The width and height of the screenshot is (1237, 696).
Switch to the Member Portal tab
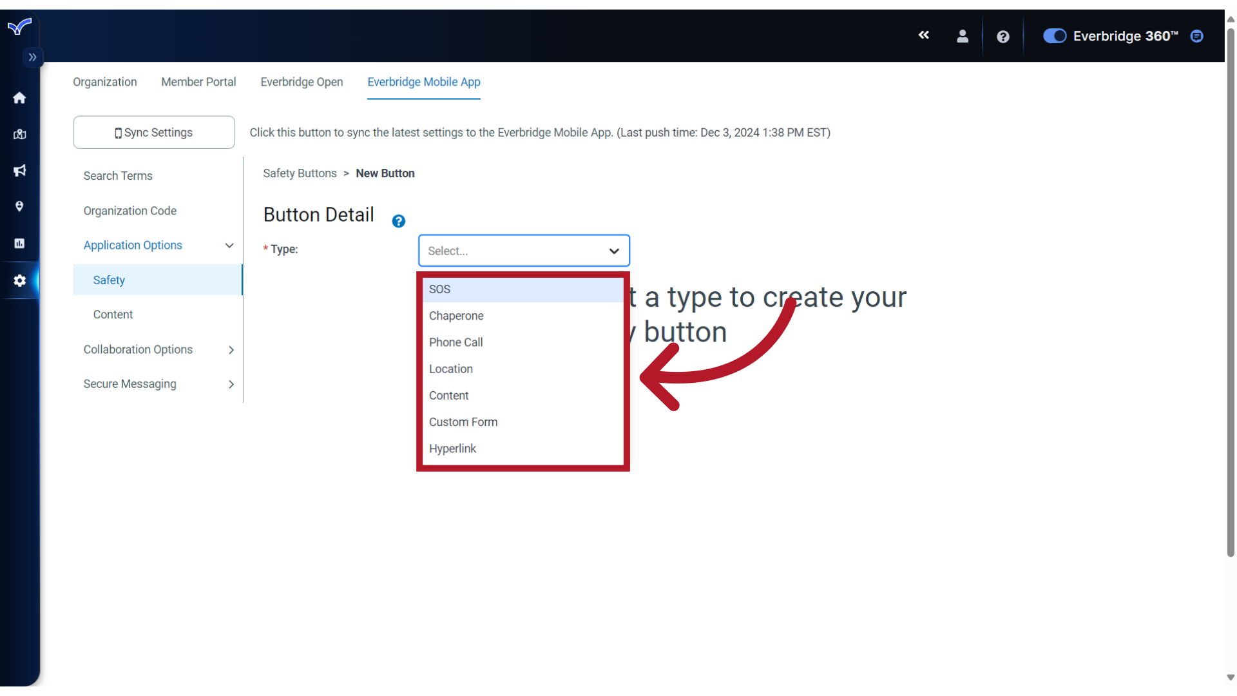[198, 82]
